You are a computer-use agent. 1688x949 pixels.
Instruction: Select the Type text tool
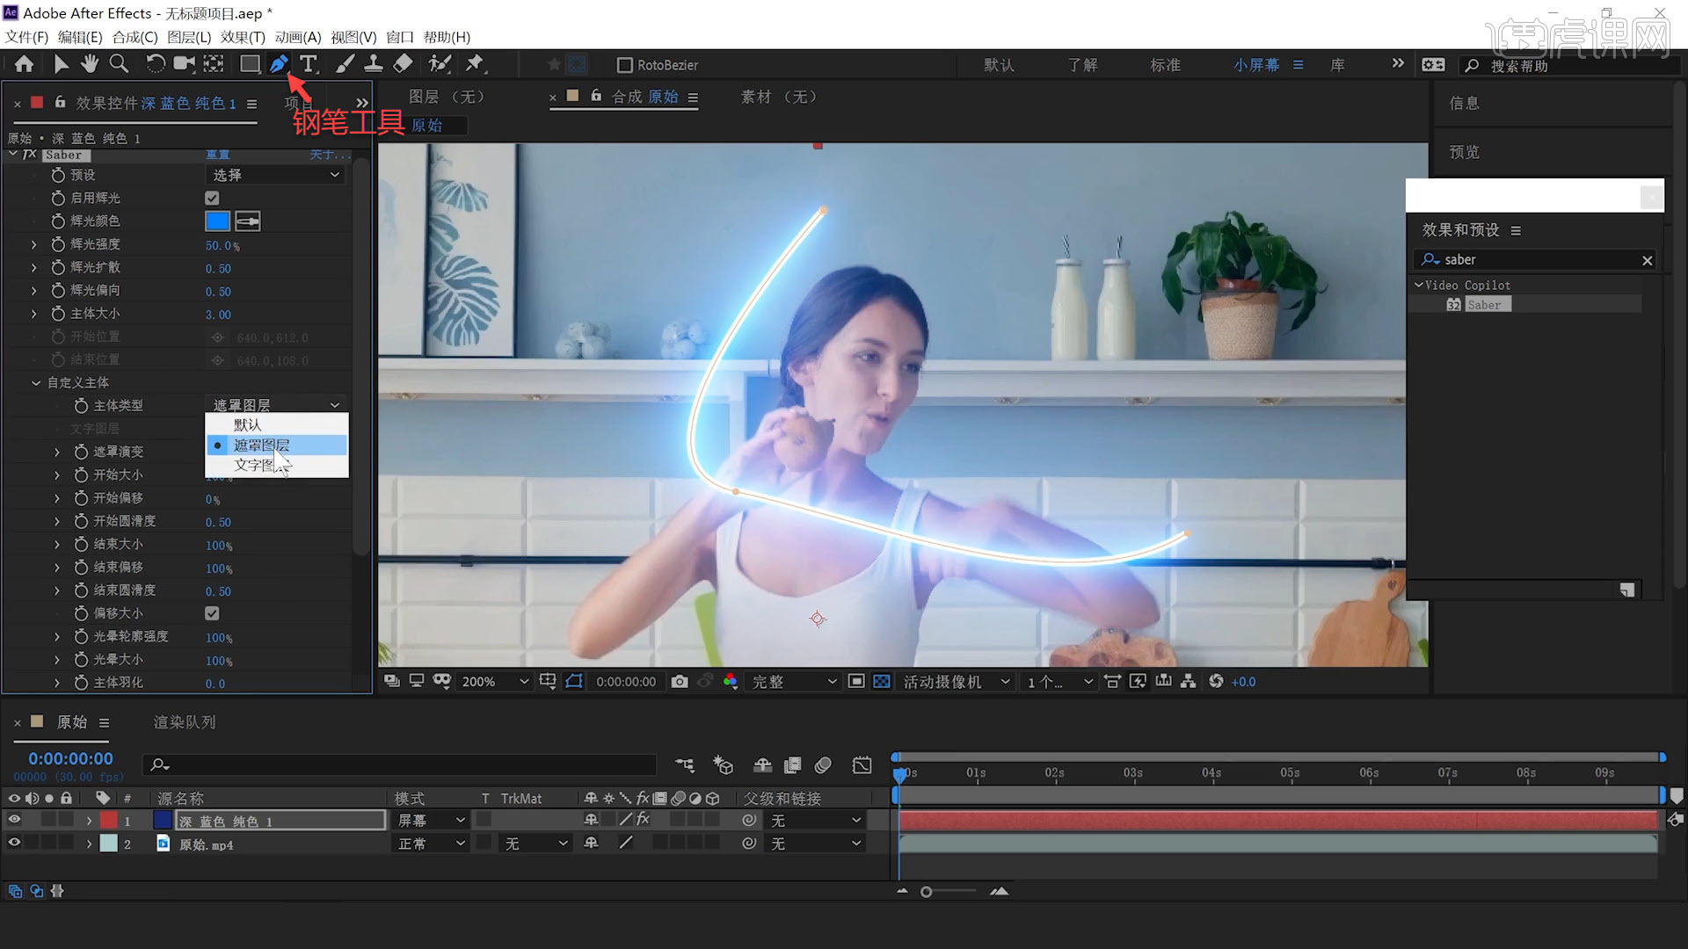point(309,64)
